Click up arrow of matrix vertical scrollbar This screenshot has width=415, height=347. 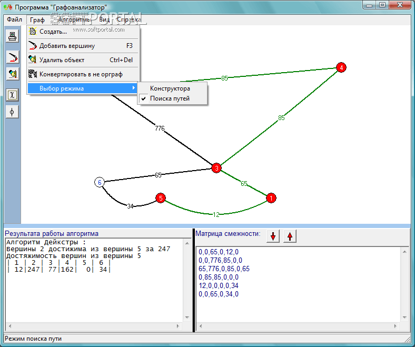404,252
